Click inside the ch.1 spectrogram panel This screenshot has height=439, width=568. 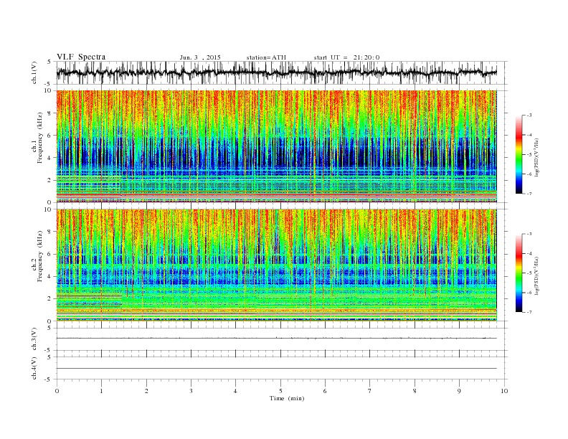[276, 146]
